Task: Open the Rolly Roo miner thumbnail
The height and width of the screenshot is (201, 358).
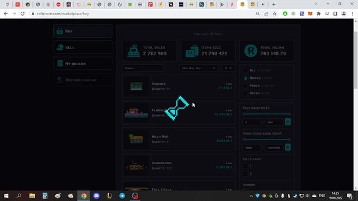Action: point(136,139)
